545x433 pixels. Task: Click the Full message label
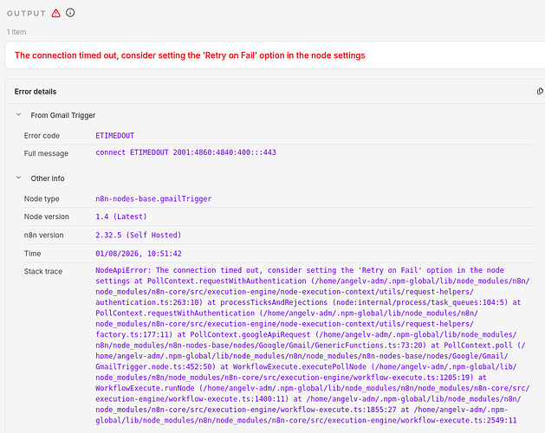click(x=46, y=153)
